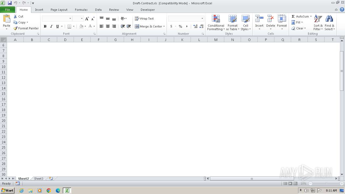Open the Developer tab

148,10
